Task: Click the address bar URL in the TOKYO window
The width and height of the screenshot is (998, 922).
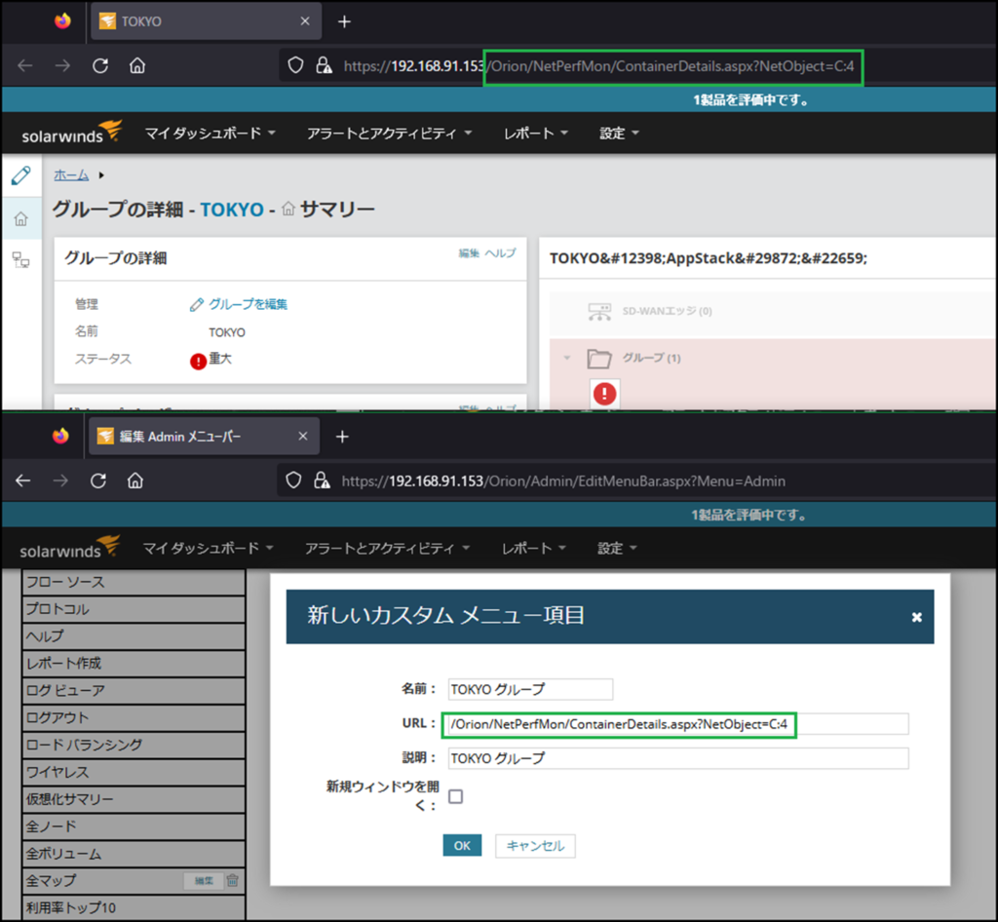Action: point(599,66)
